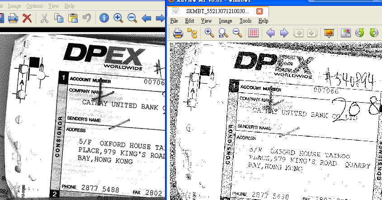Rotate image counter-clockwise in XnView
This screenshot has width=382, height=200.
pos(359,33)
